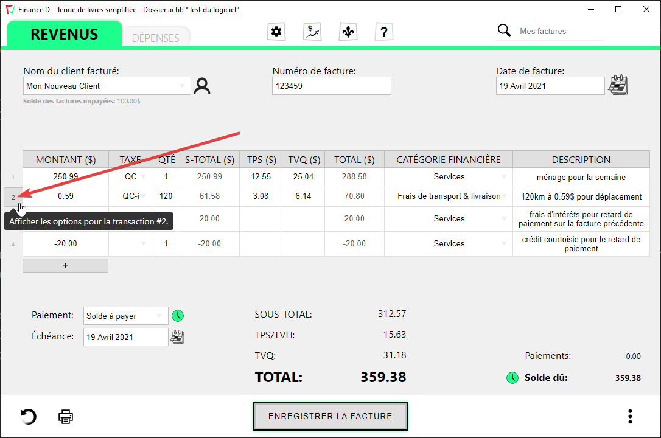Open the settings gear icon
The image size is (661, 438).
[276, 32]
